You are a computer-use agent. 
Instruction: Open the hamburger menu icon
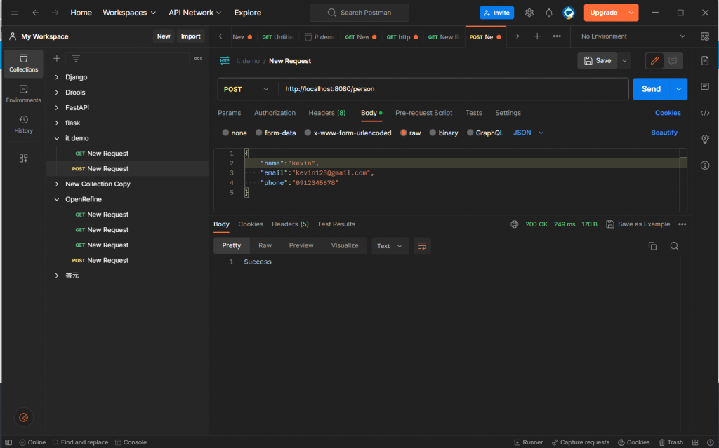coord(14,13)
